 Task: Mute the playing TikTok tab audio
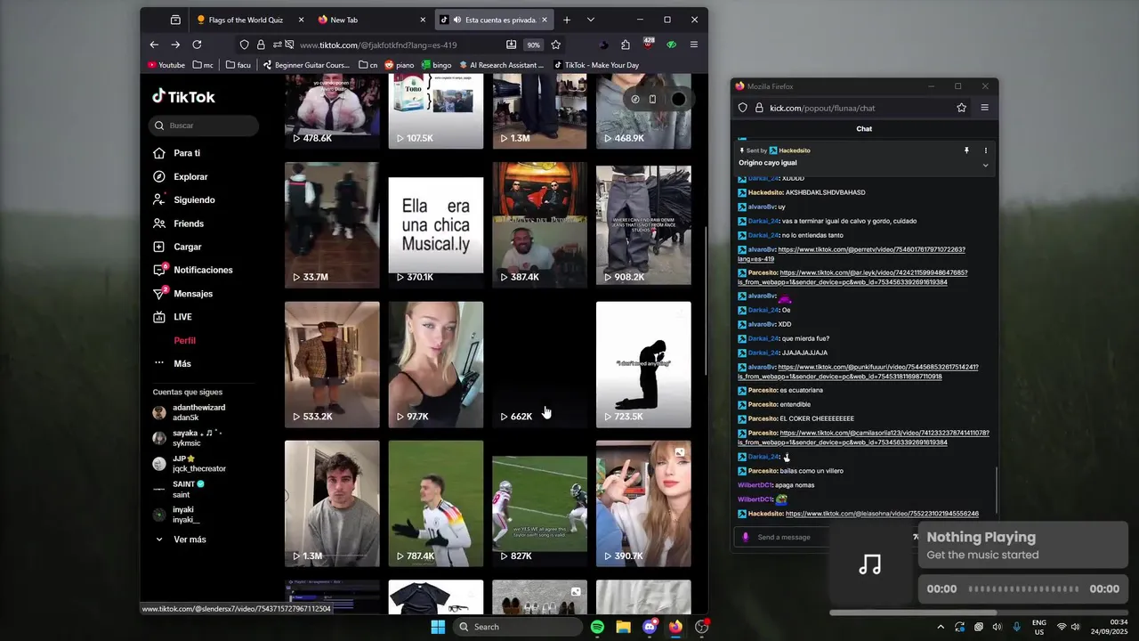(456, 20)
